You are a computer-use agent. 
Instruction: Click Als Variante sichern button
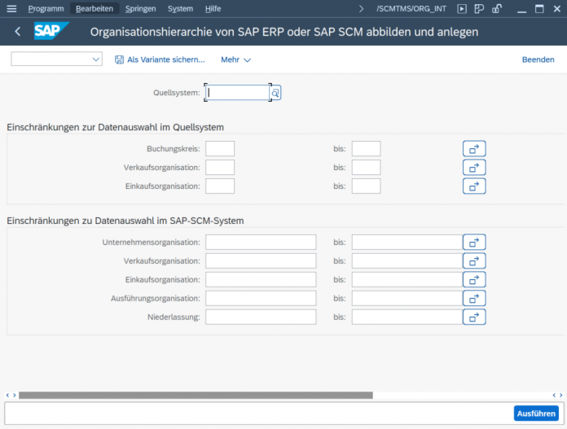pyautogui.click(x=160, y=59)
